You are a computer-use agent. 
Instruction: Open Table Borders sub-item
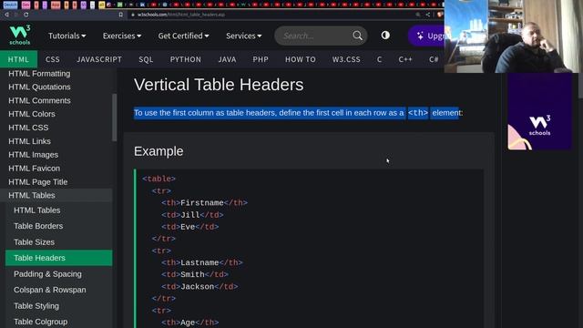[x=38, y=226]
